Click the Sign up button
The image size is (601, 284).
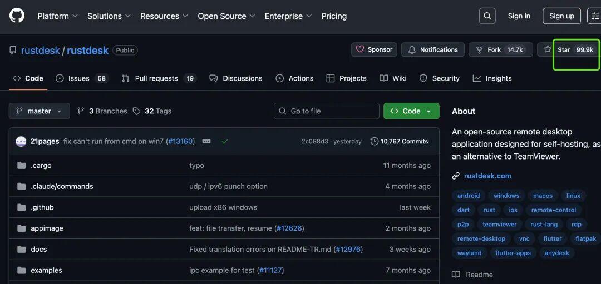(561, 16)
